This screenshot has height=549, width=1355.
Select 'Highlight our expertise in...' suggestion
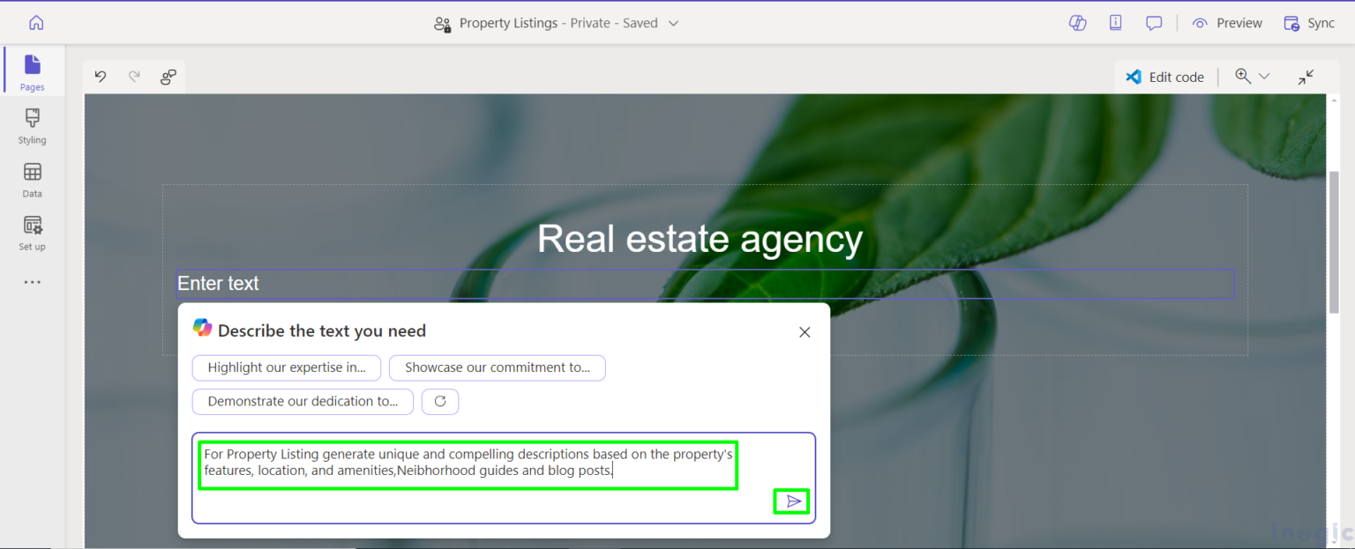point(287,367)
